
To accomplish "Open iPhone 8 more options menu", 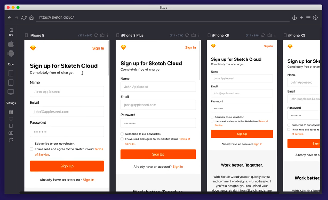I will pyautogui.click(x=108, y=36).
